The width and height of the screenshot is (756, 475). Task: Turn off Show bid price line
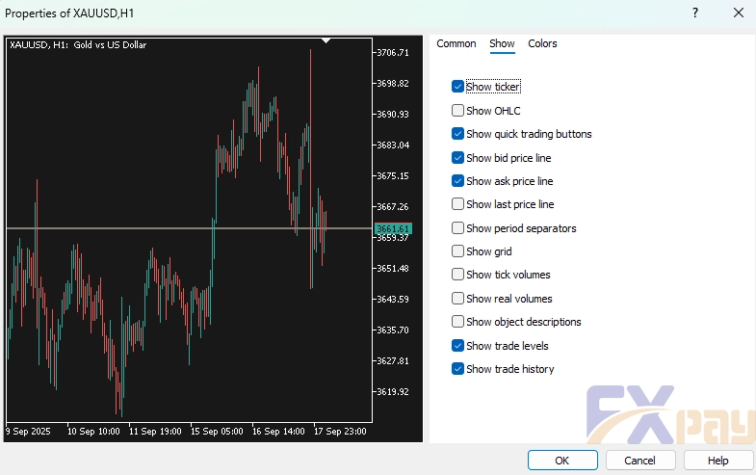click(458, 158)
